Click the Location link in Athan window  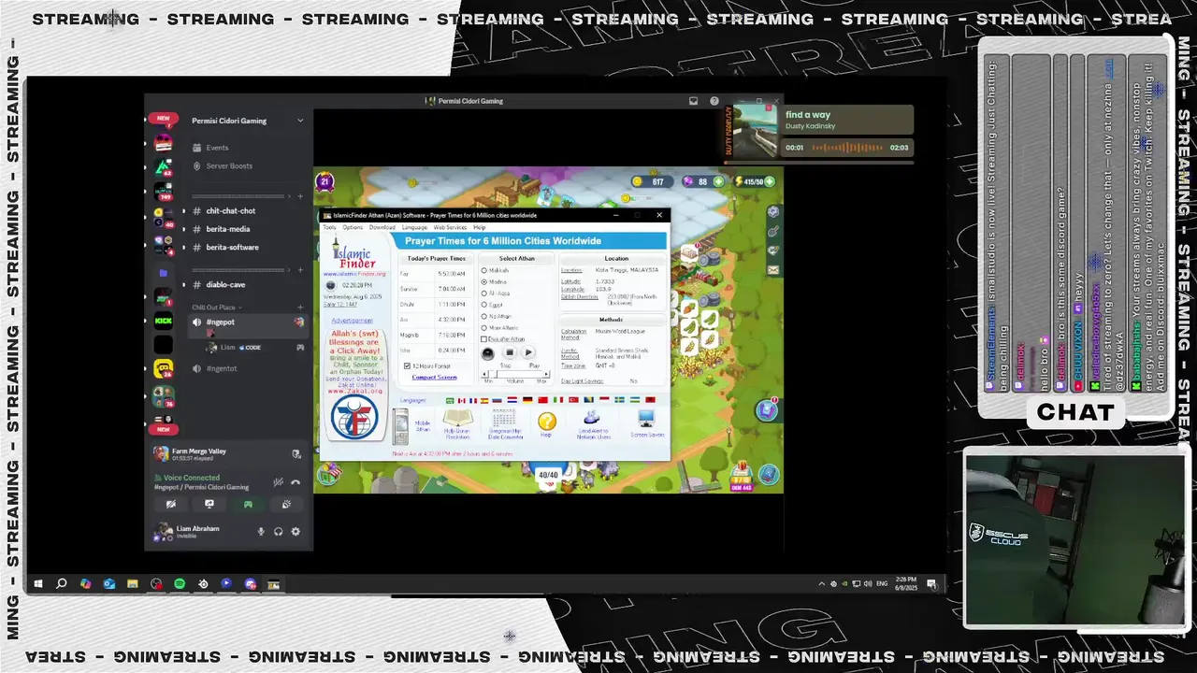point(571,270)
